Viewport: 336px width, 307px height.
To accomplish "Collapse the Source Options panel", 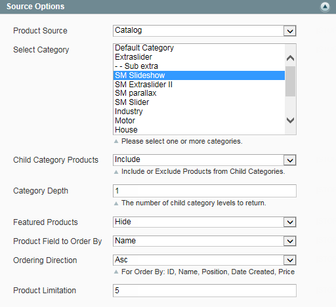I will coord(325,7).
